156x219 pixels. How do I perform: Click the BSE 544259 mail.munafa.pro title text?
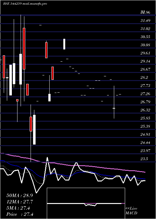25,4
